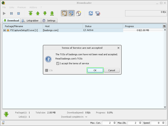The image size is (168, 126).
Task: Adjust the Max. Con. spinner arrows
Action: click(x=115, y=123)
